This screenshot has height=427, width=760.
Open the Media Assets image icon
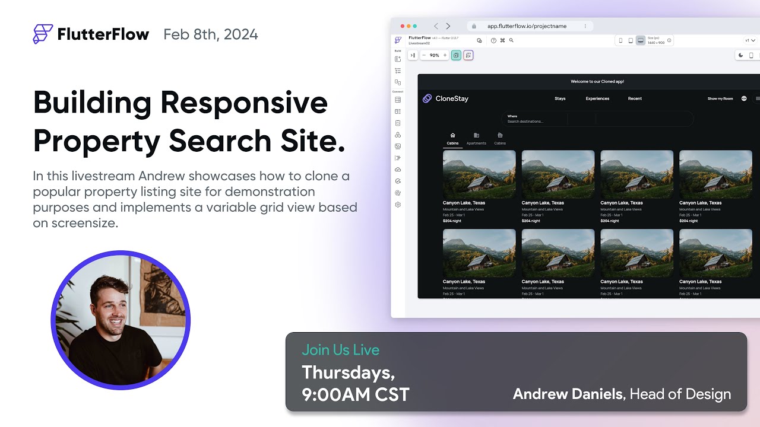tap(398, 146)
